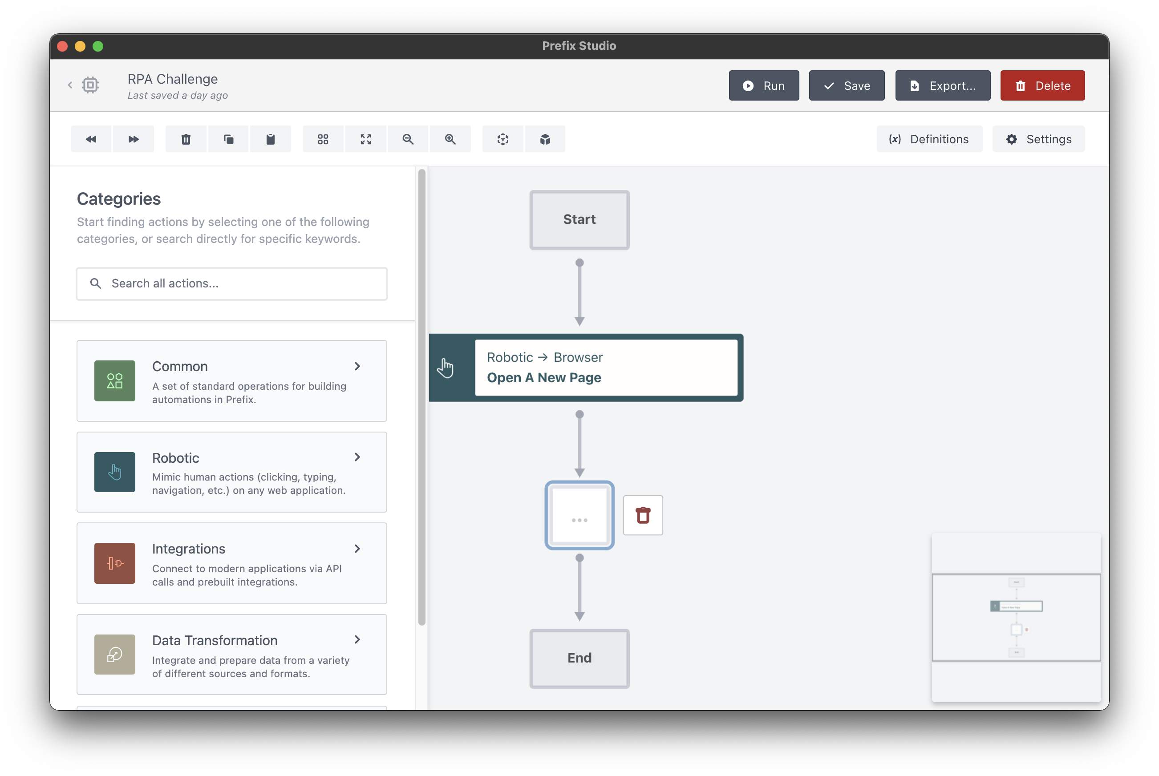Click the paste toolbar icon

pyautogui.click(x=269, y=138)
